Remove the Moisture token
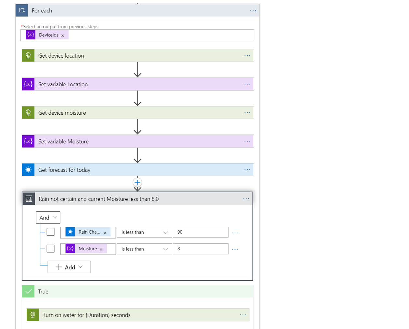The image size is (409, 329). pyautogui.click(x=101, y=250)
